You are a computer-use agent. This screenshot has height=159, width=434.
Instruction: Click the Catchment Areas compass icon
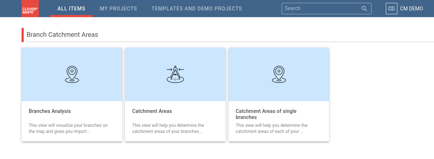point(175,74)
